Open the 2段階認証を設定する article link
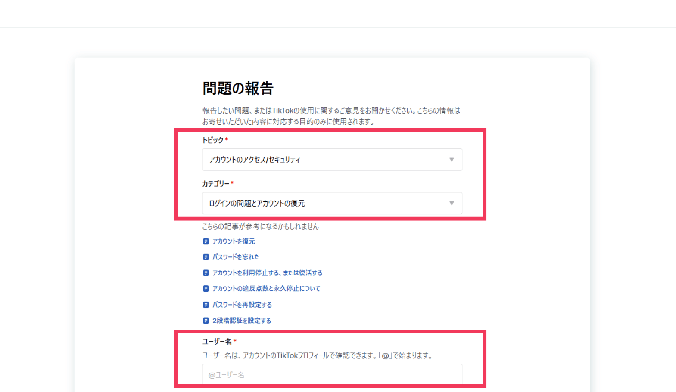The height and width of the screenshot is (392, 676). coord(241,321)
